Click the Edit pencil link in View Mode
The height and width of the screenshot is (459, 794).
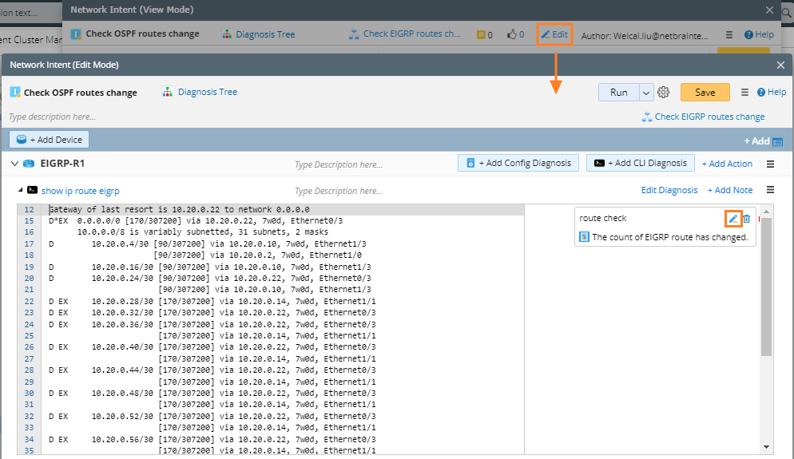point(554,34)
